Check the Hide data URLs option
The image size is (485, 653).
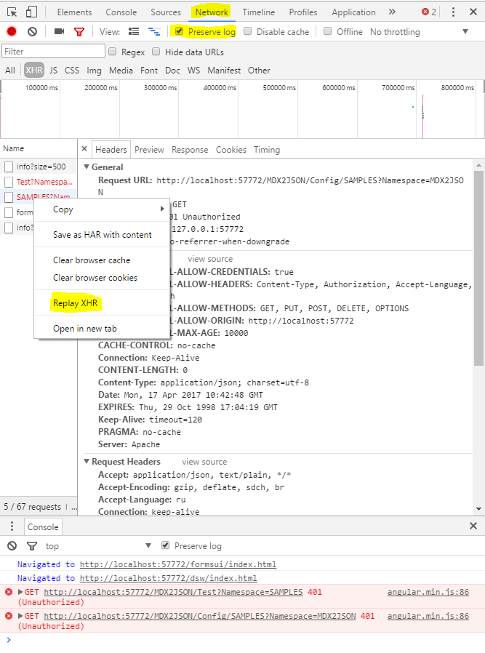click(x=157, y=52)
